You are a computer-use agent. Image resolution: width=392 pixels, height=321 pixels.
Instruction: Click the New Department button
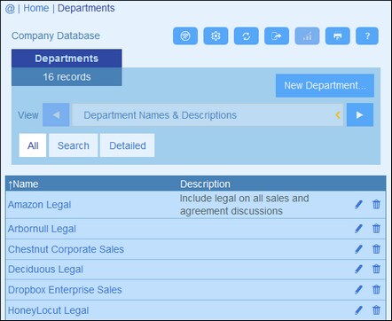tap(325, 85)
